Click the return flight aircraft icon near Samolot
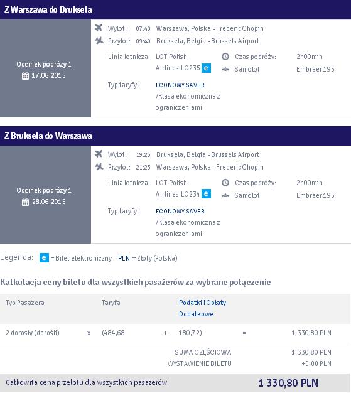This screenshot has width=351, height=393. pyautogui.click(x=225, y=195)
